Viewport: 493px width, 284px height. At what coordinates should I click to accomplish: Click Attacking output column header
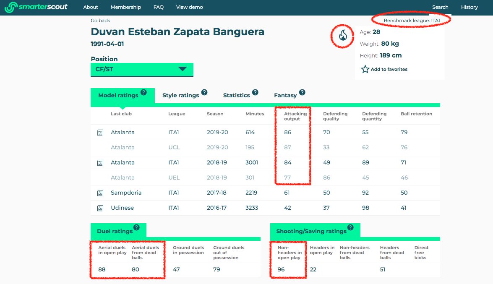point(295,116)
